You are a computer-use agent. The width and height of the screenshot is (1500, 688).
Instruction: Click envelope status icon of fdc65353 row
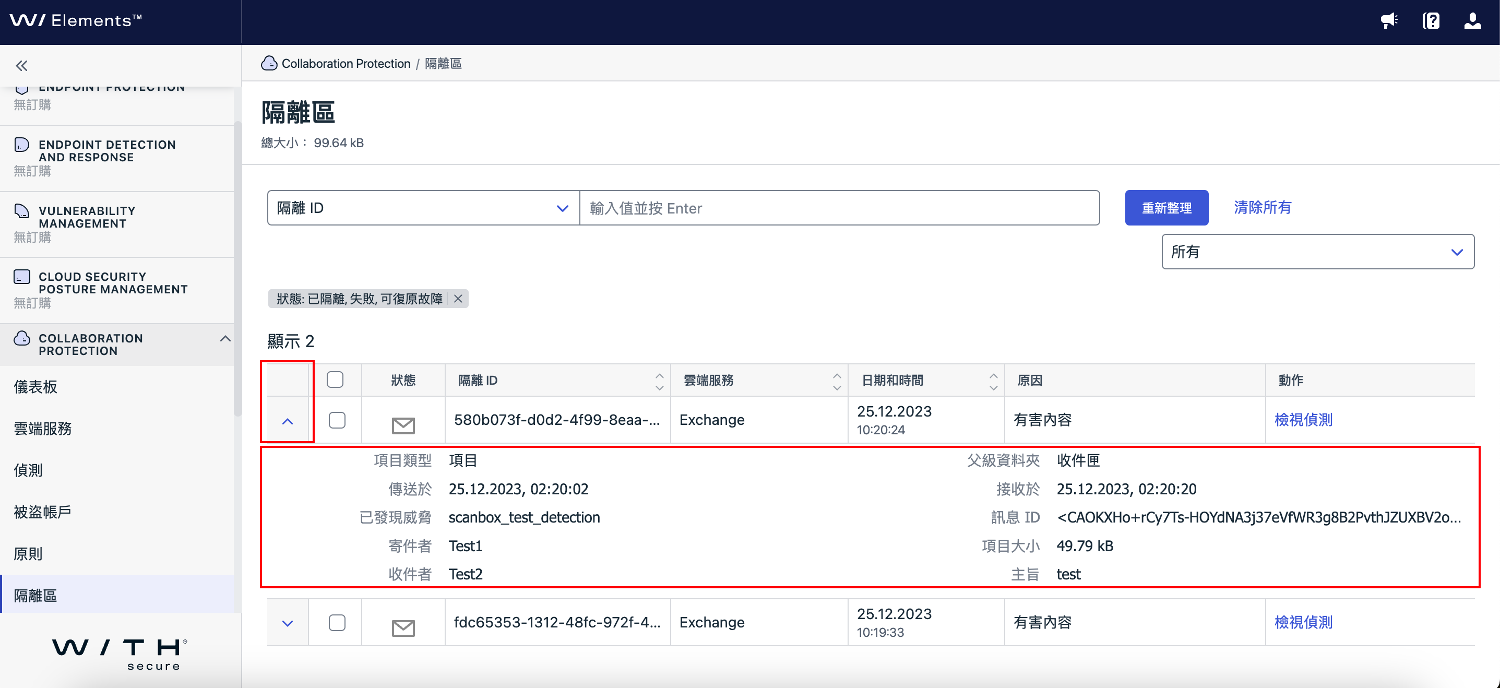403,628
